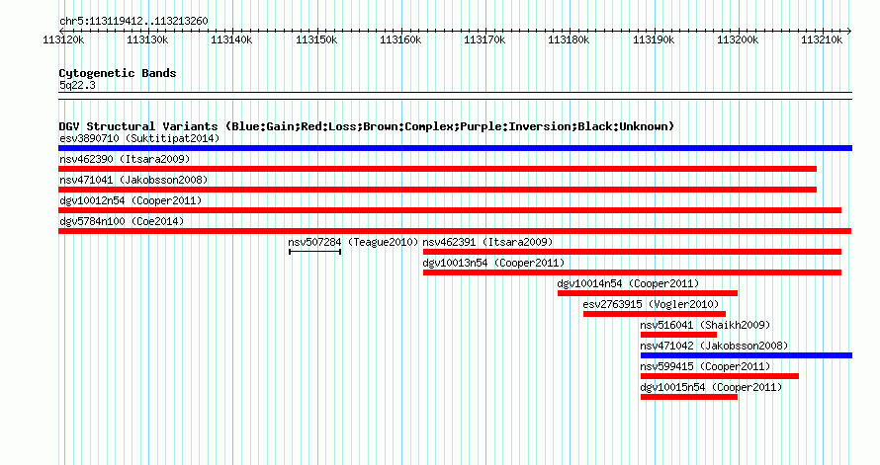Viewport: 880px width, 465px height.
Task: Select the dgv10014n54 (Cooper2011) label
Action: point(629,283)
